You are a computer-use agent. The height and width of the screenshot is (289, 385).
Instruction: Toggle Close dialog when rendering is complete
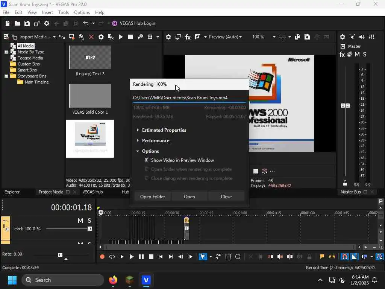[147, 178]
